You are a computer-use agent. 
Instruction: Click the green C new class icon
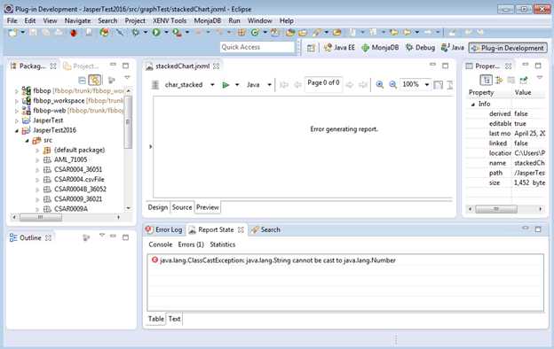click(255, 33)
